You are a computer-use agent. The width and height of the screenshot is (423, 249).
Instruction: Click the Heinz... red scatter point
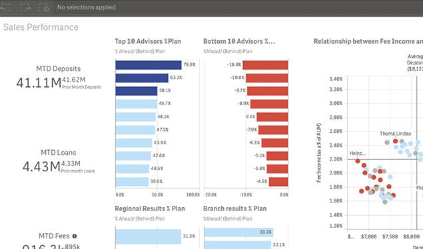coord(358,161)
